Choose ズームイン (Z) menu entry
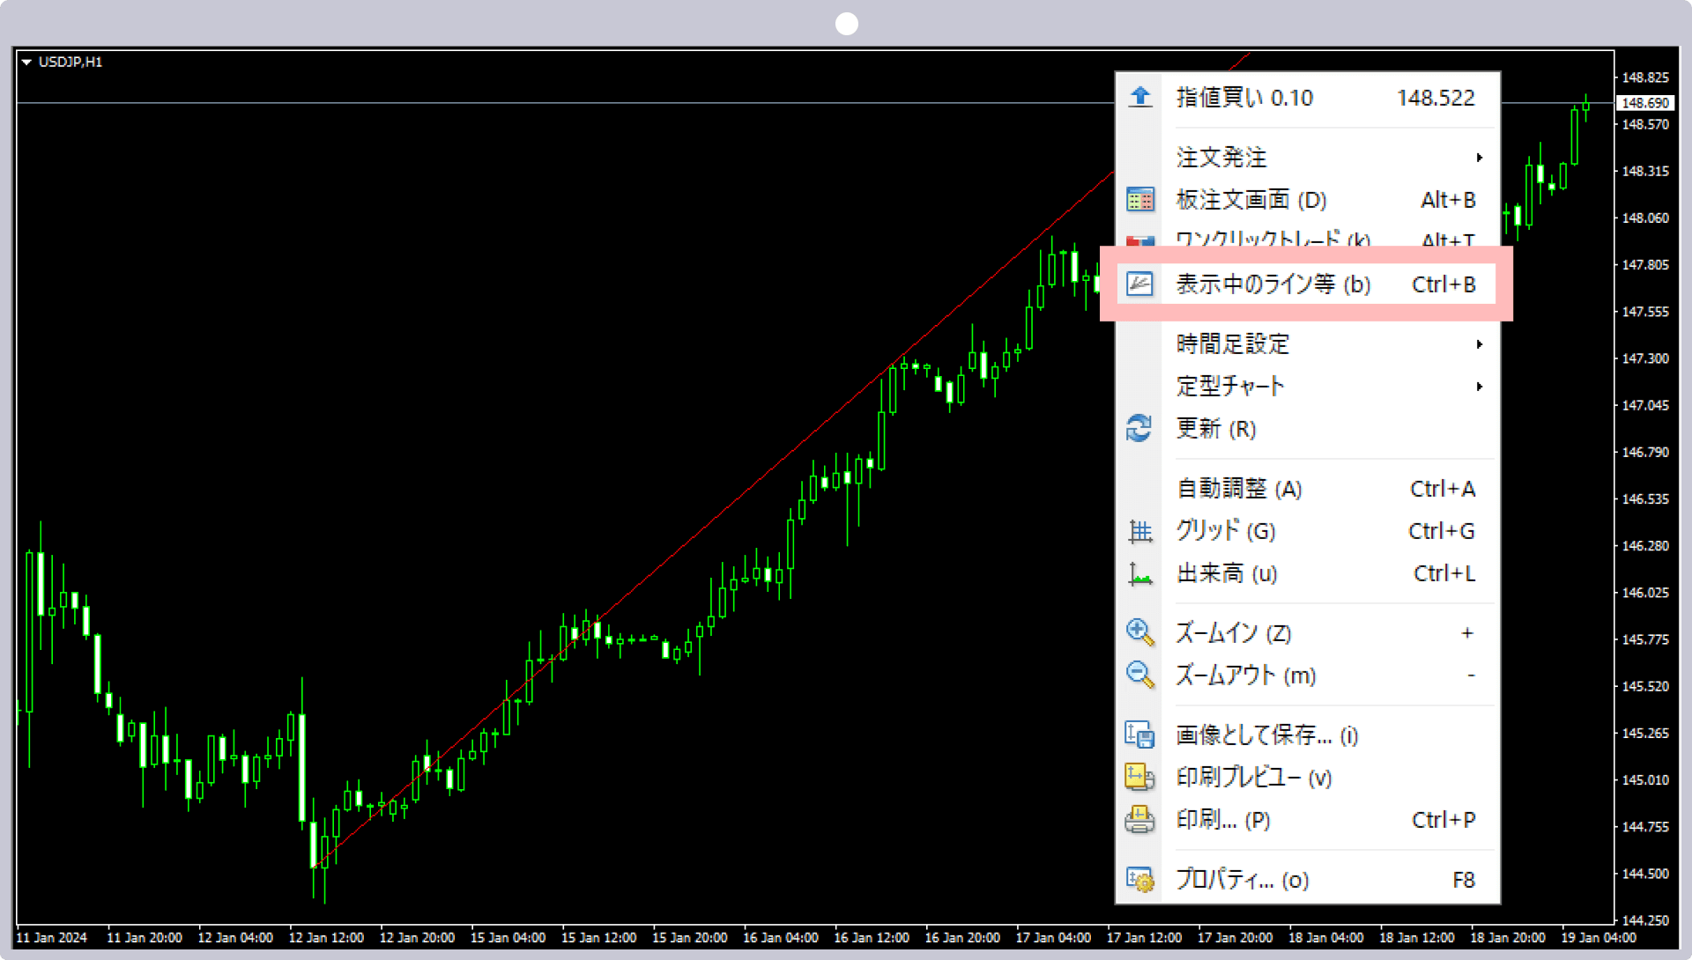This screenshot has width=1692, height=960. [x=1308, y=633]
